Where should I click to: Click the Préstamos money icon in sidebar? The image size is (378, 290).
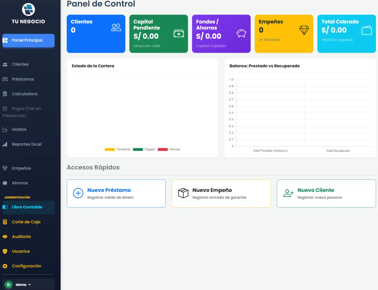coord(5,79)
